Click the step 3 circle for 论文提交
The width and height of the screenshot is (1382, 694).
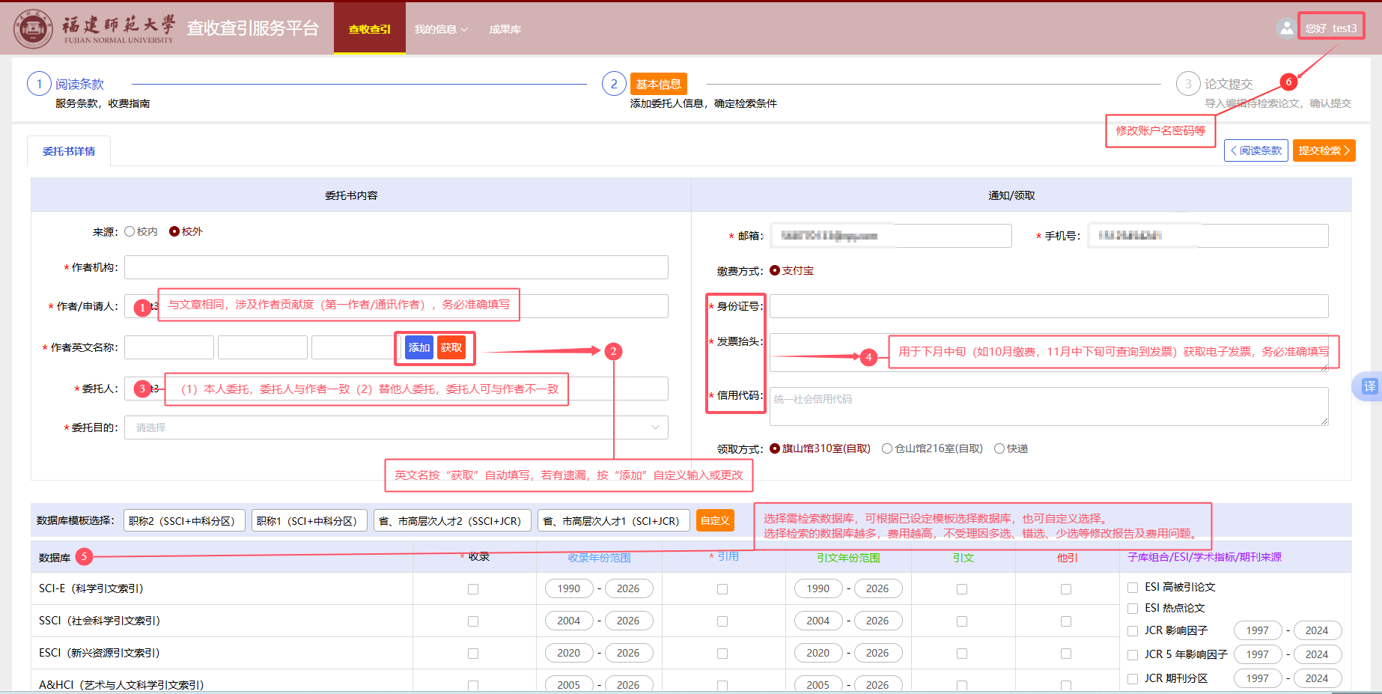tap(1188, 84)
